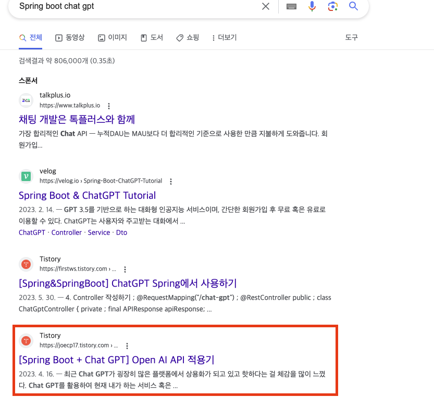
Task: Switch to the 동영상 videos tab
Action: (x=70, y=37)
